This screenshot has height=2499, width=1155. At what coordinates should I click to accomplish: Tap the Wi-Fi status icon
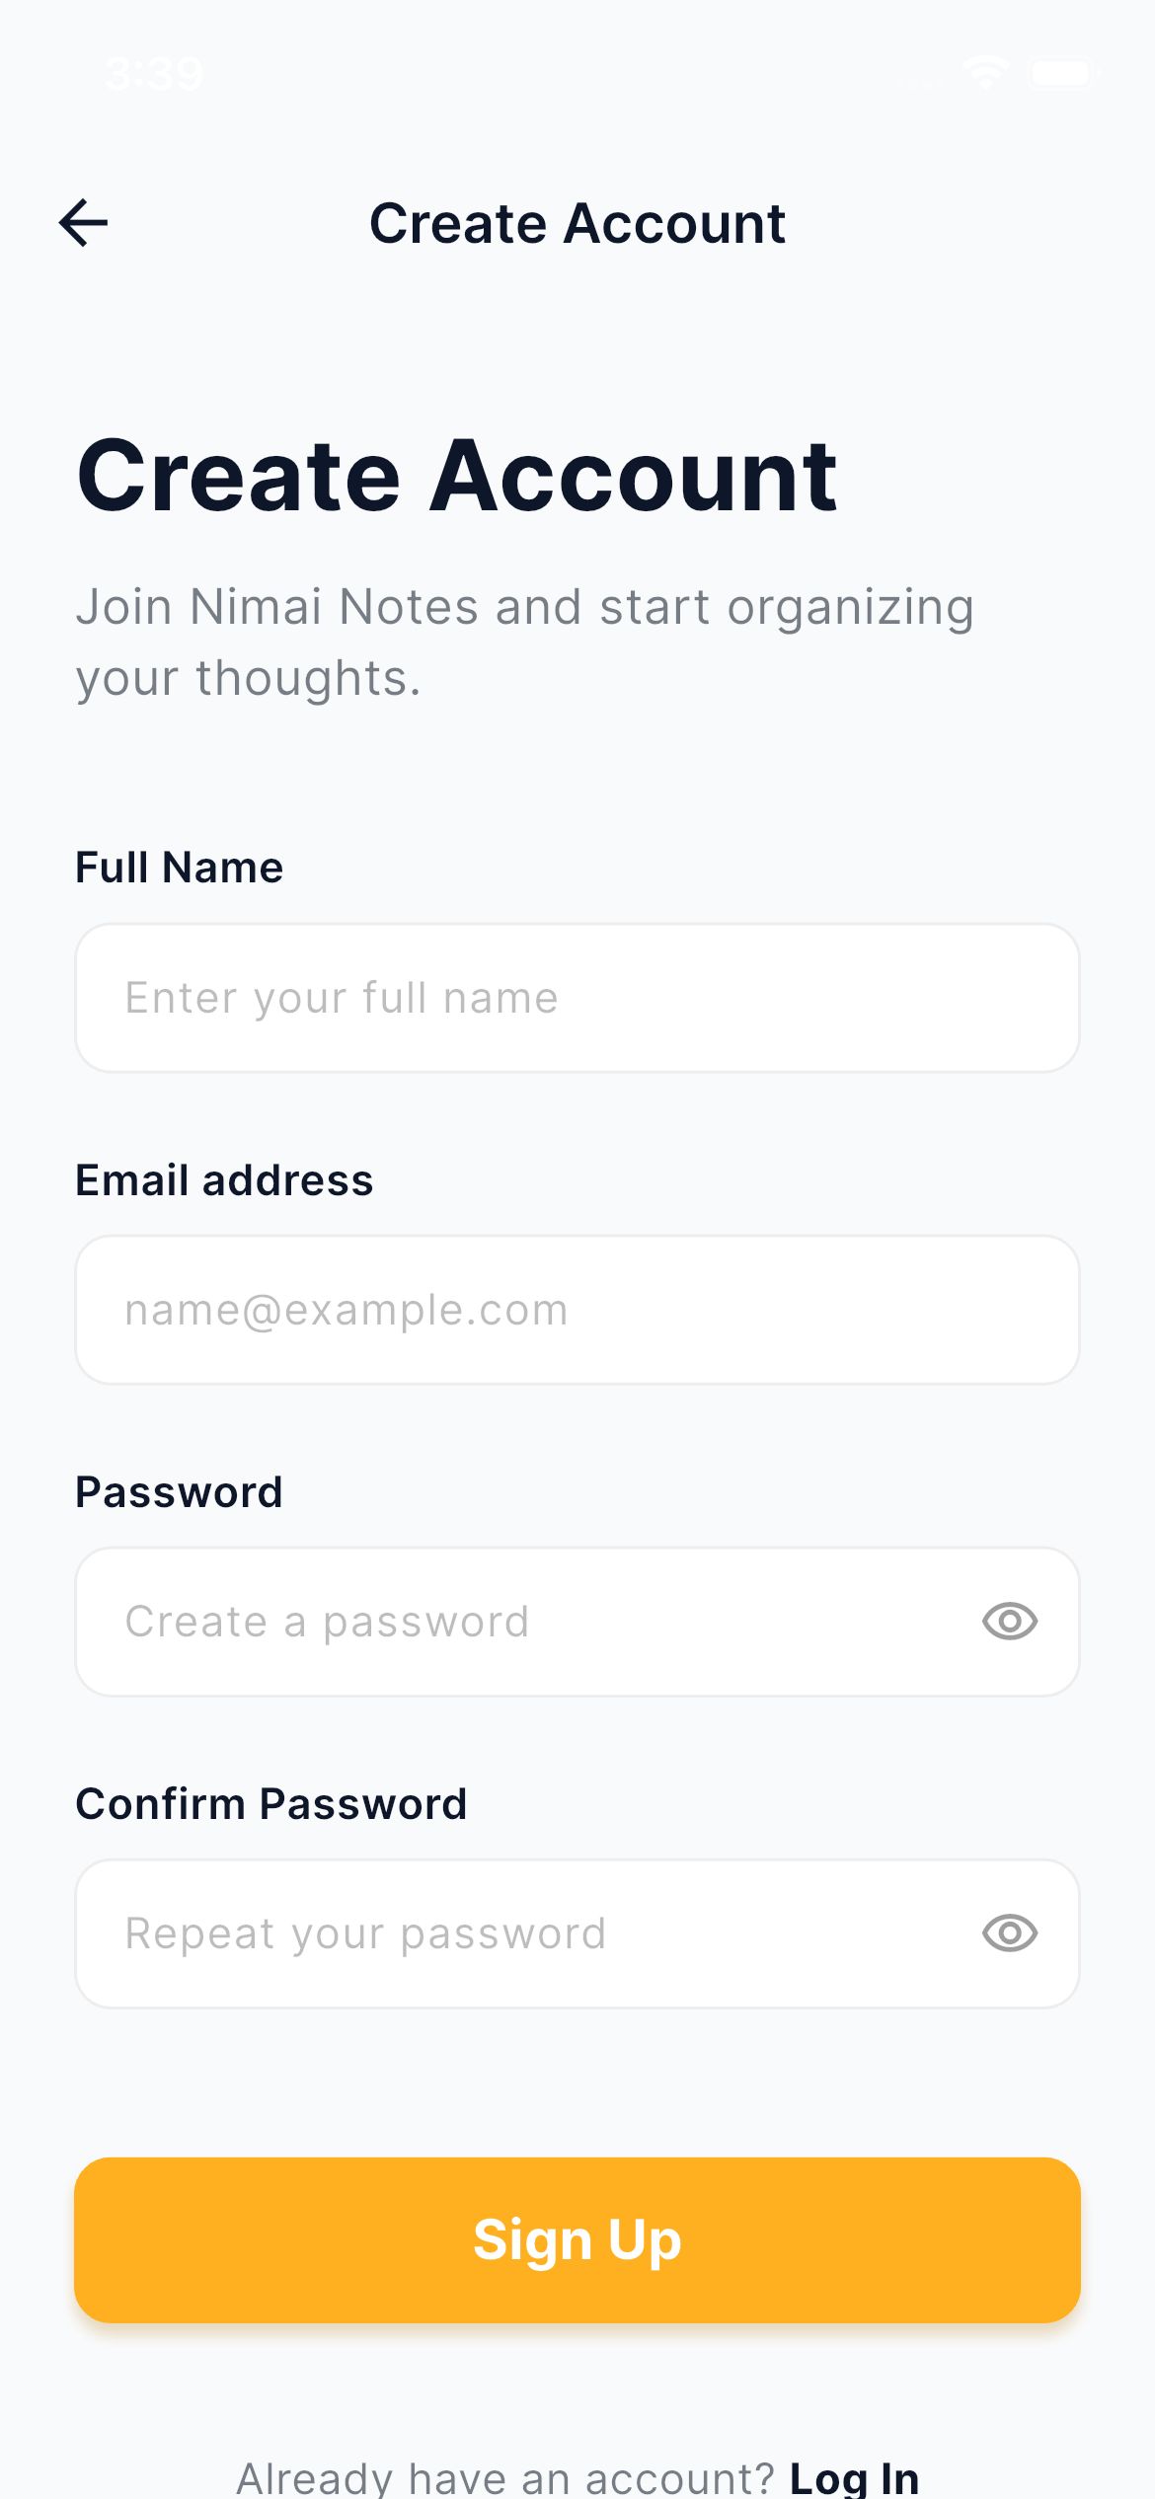click(985, 73)
